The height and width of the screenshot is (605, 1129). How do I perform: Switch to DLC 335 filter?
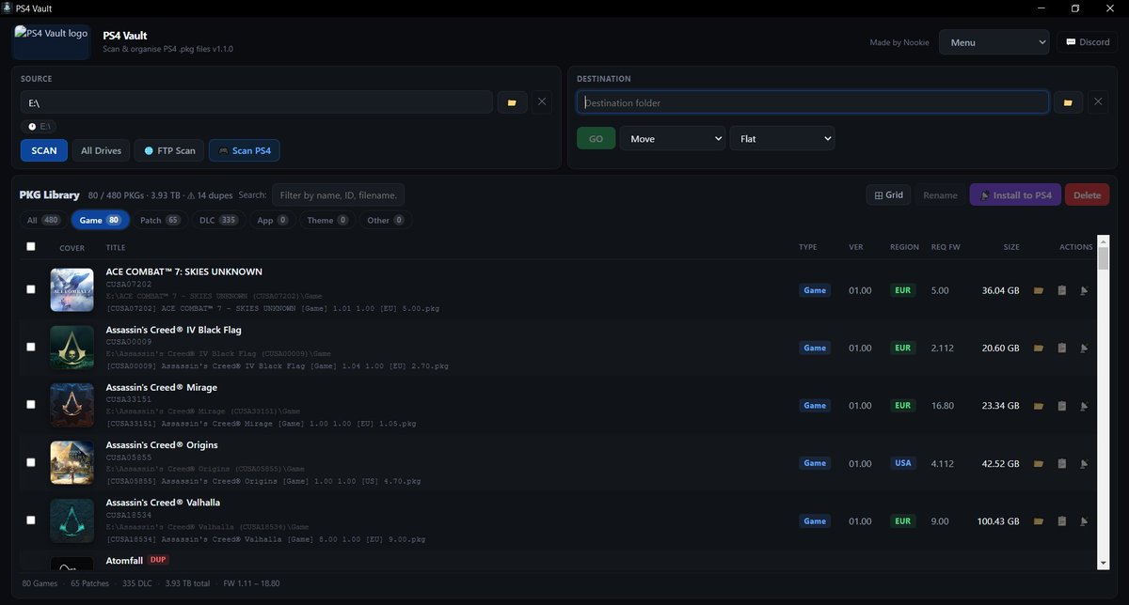click(x=217, y=220)
